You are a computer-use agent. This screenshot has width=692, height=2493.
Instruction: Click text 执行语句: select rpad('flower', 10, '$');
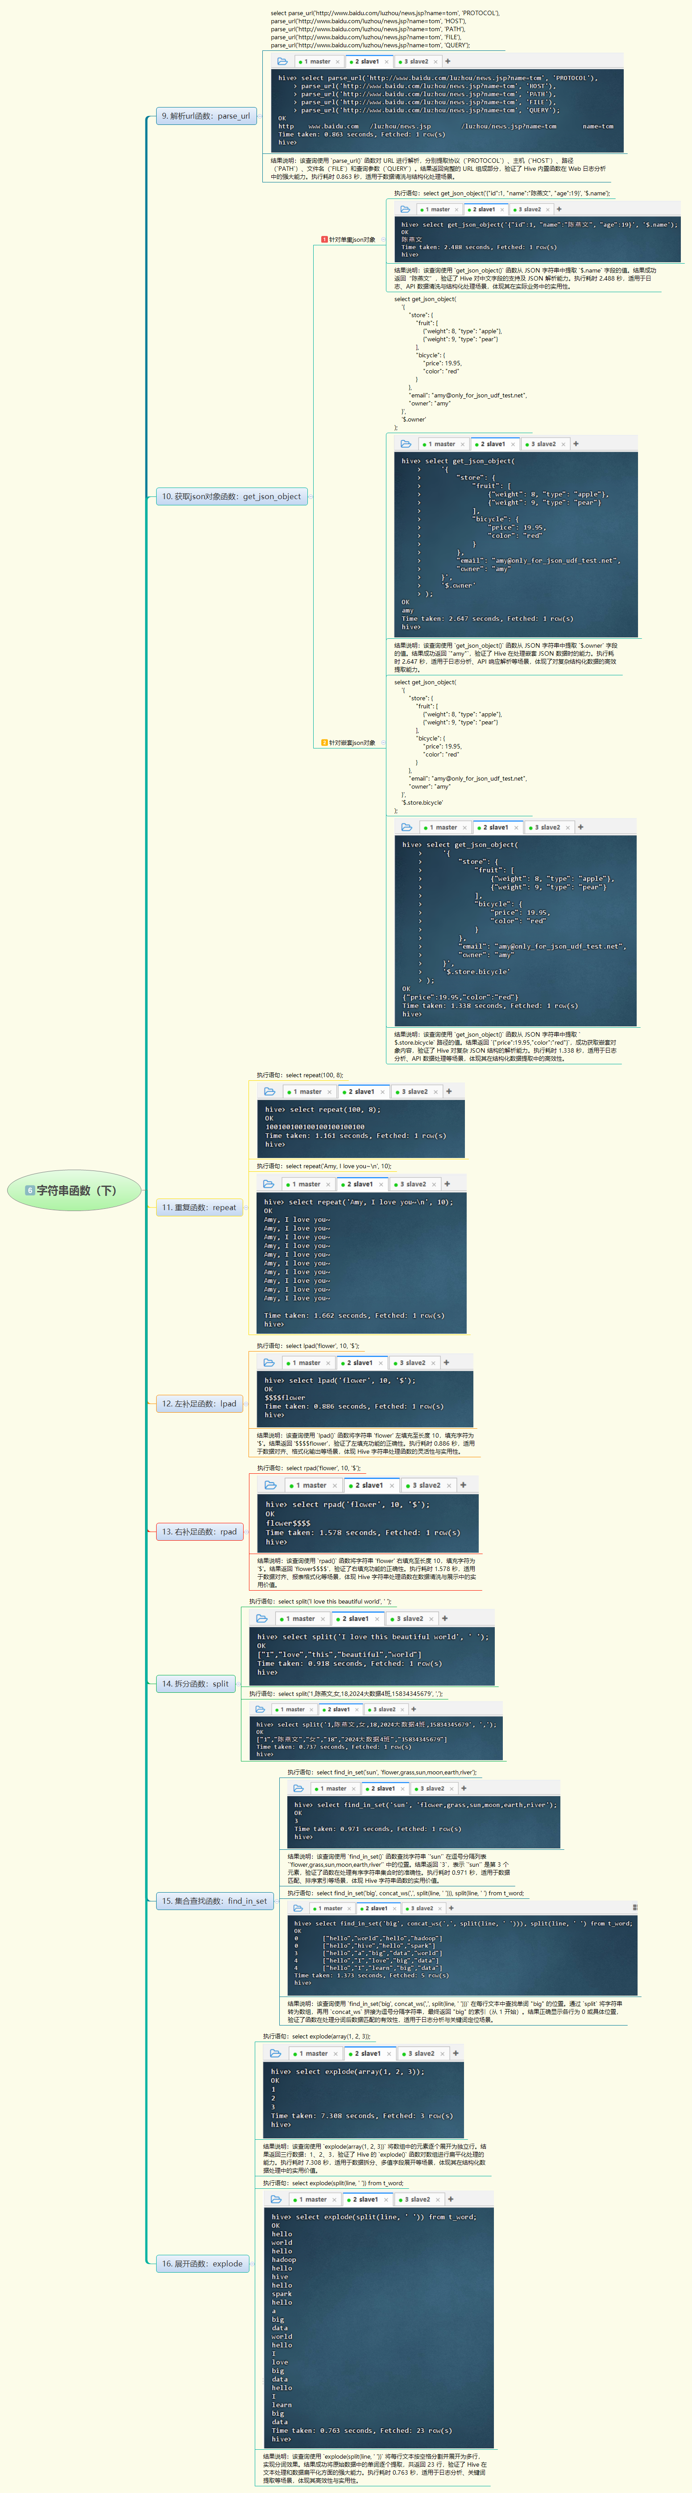(309, 1467)
